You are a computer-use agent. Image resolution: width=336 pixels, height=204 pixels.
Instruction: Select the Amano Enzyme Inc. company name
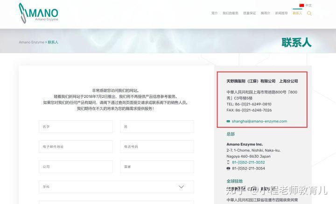[245, 144]
